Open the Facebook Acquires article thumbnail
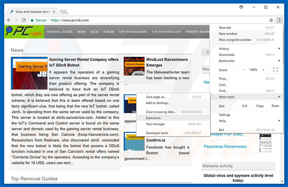 point(134,141)
